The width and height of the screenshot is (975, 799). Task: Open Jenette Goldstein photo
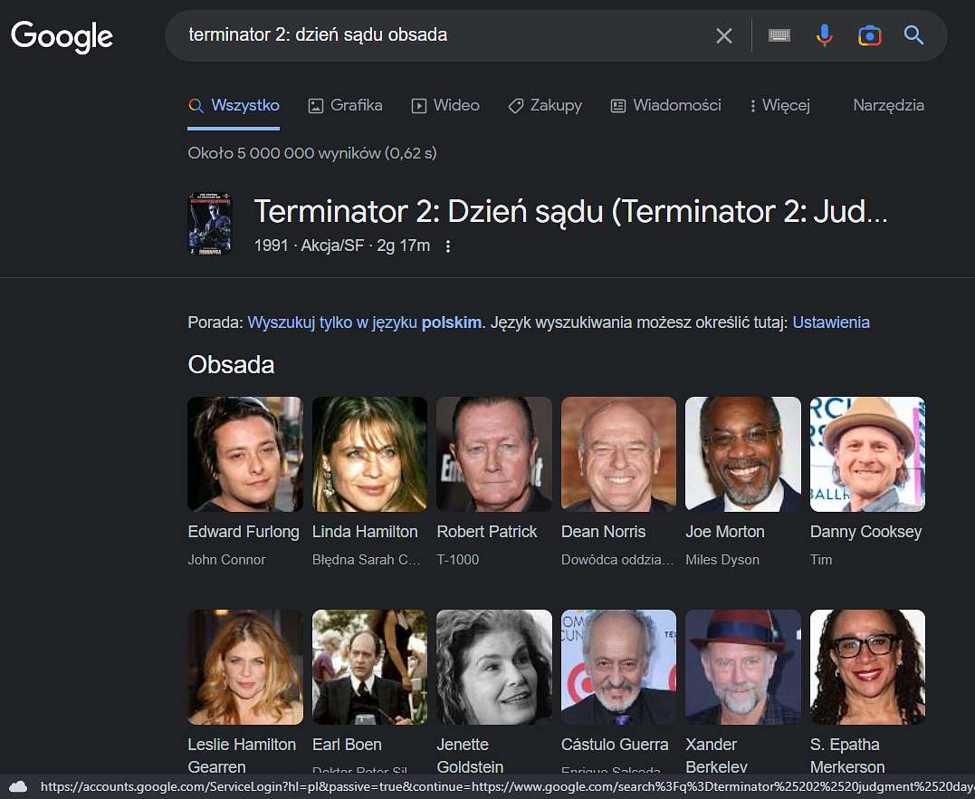(x=493, y=667)
